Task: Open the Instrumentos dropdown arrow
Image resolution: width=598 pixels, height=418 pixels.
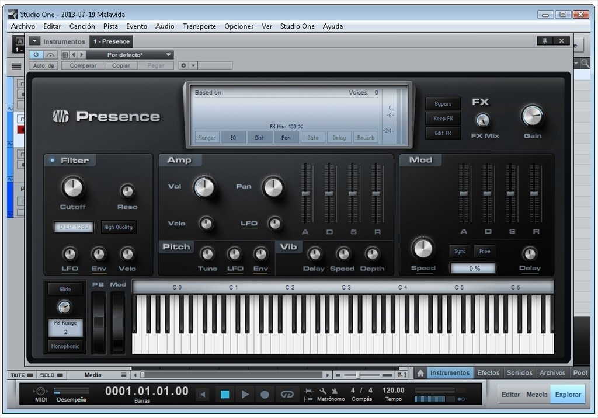Action: tap(34, 41)
